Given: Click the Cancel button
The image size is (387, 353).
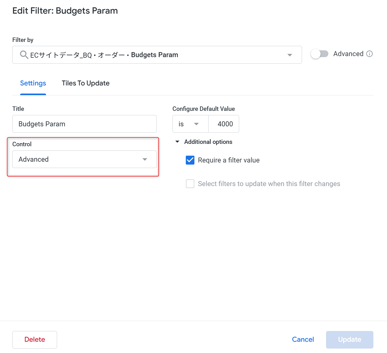Looking at the screenshot, I should click(x=303, y=340).
